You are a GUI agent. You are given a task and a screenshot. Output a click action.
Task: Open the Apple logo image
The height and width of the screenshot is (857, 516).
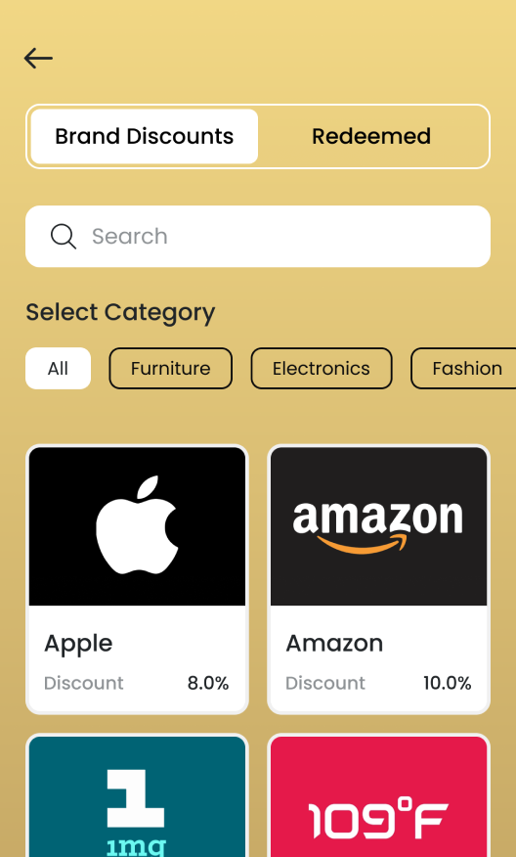(137, 526)
